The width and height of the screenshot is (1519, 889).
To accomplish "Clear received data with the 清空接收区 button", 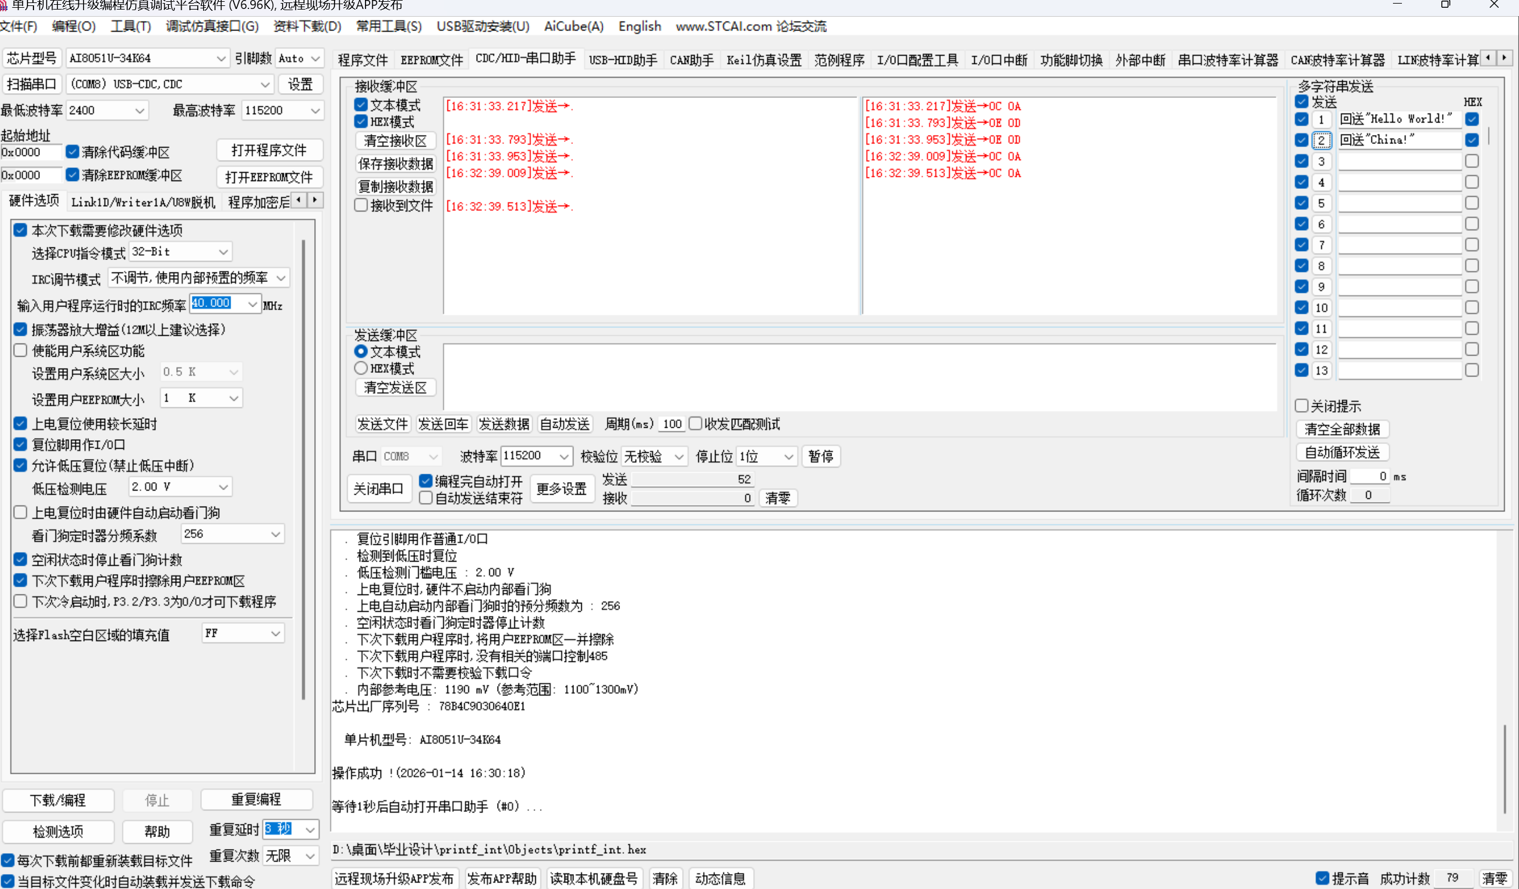I will (395, 140).
